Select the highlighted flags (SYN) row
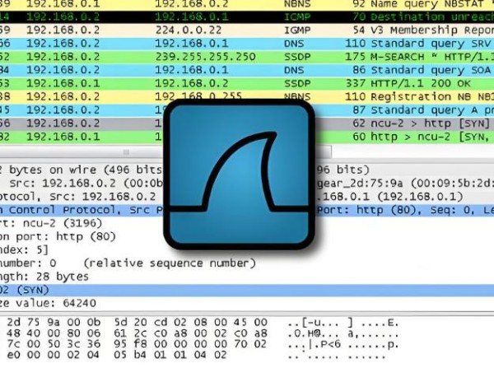Viewport: 494px width, 368px height. coord(247,290)
